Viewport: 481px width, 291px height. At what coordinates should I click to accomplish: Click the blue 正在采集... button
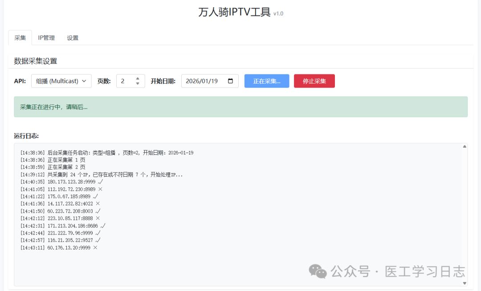click(267, 81)
